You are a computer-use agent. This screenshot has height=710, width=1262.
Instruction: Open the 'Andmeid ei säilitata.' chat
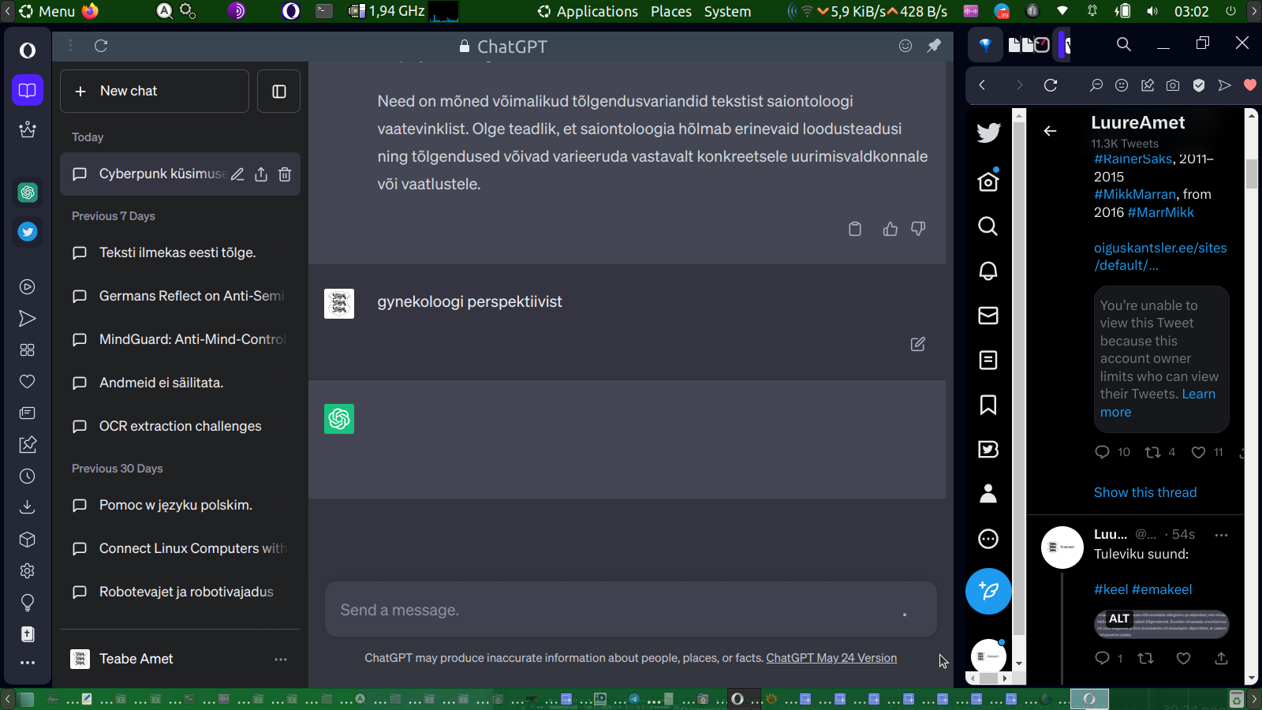click(x=180, y=383)
